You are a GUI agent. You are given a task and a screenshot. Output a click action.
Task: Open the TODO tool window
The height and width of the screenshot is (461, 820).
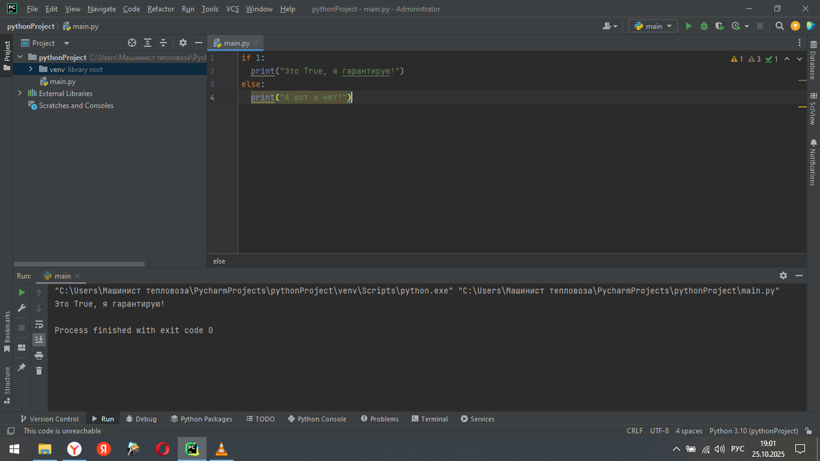(260, 419)
